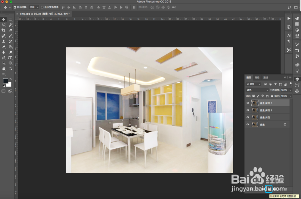Toggle the layer filtering switch
Image resolution: width=301 pixels, height=199 pixels.
(291, 84)
